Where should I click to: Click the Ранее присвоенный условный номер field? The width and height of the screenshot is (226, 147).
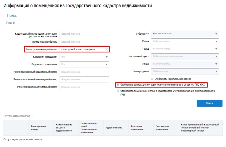(84, 87)
